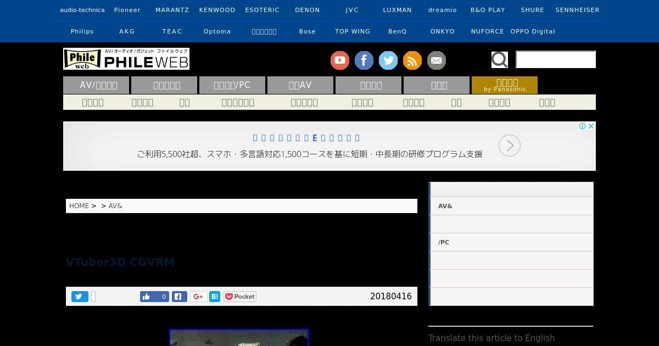The width and height of the screenshot is (659, 346).
Task: Open the YouTube channel icon
Action: [x=340, y=60]
